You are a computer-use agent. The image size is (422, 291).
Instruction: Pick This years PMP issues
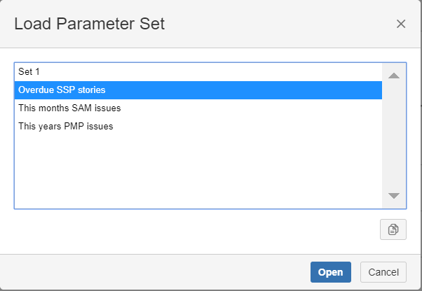click(x=65, y=127)
